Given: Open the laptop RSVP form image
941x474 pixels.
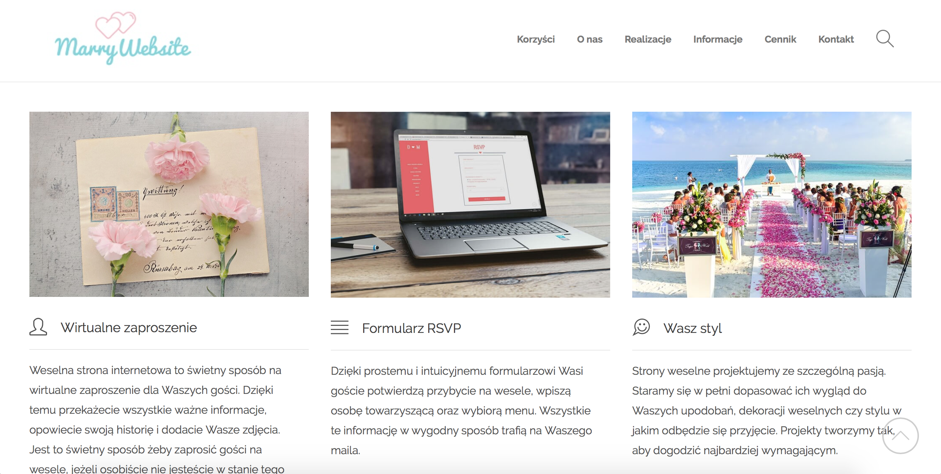Looking at the screenshot, I should click(x=470, y=204).
